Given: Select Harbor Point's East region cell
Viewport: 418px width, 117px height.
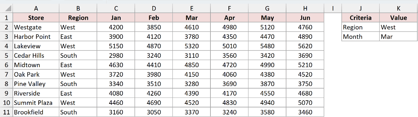Looking at the screenshot, I should coord(78,37).
